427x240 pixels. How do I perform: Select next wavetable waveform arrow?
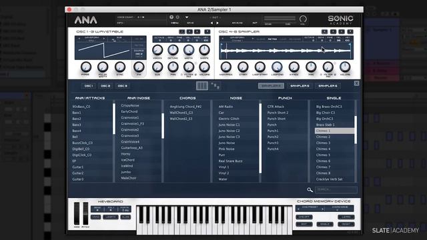[104, 39]
